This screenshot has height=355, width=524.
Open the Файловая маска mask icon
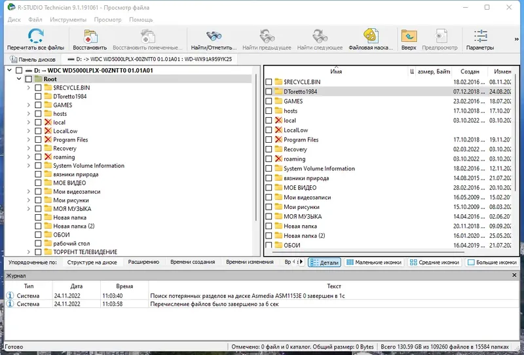click(x=371, y=36)
